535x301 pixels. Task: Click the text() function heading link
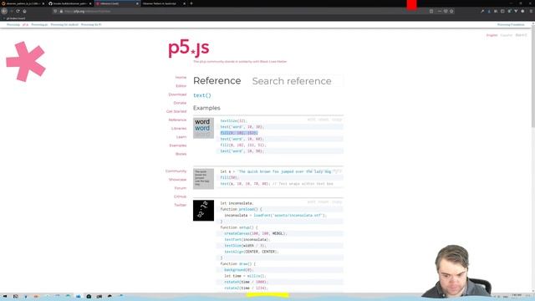click(x=202, y=95)
